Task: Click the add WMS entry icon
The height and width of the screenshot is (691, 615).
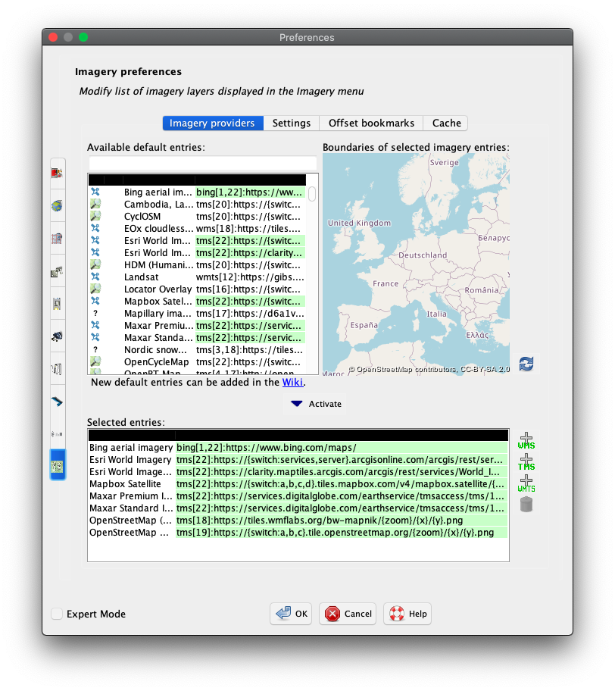Action: coord(526,439)
